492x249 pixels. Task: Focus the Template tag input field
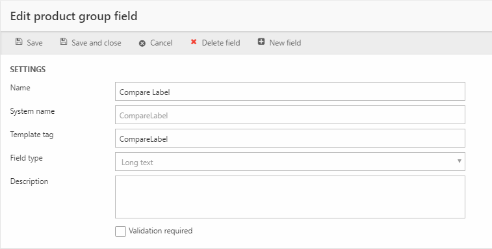pyautogui.click(x=290, y=138)
